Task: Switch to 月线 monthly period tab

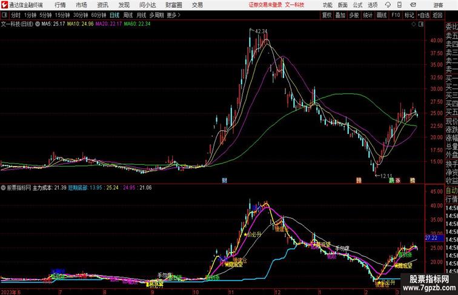Action: coord(141,15)
